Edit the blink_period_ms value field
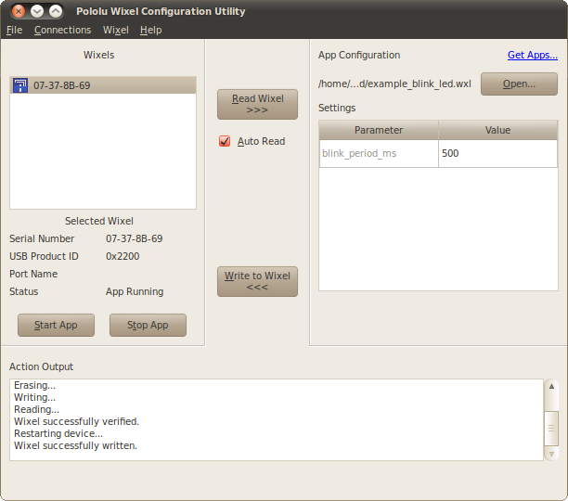Viewport: 568px width, 501px height. tap(497, 153)
